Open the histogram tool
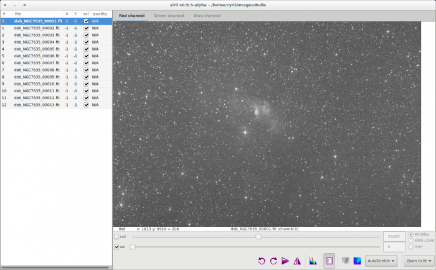436x270 pixels. 313,261
